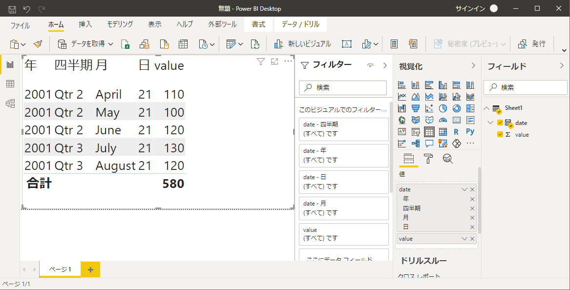Select the clustered column chart visual

pos(443,85)
